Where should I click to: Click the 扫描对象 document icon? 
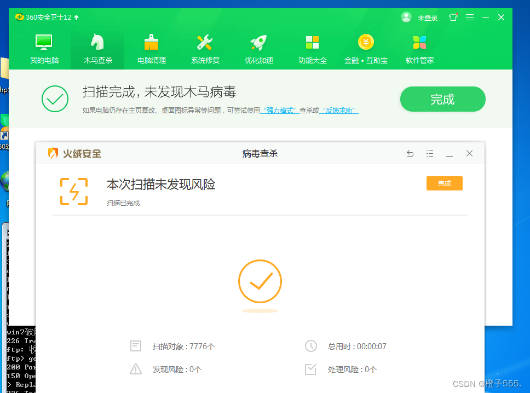click(x=136, y=346)
